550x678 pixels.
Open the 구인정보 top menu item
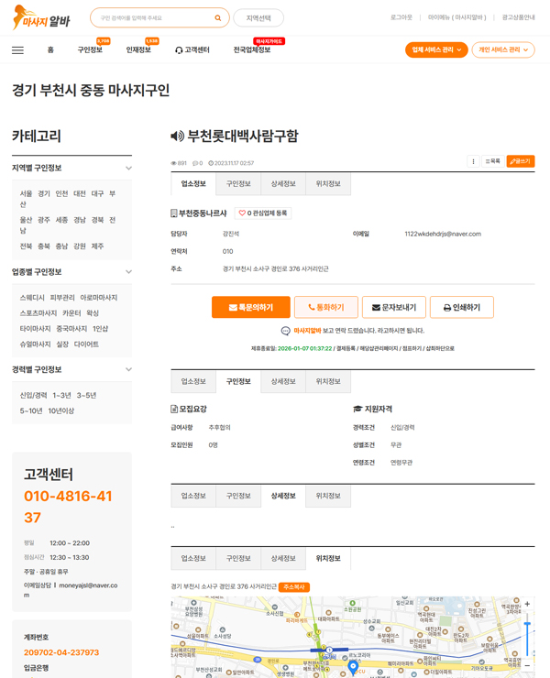click(x=90, y=50)
